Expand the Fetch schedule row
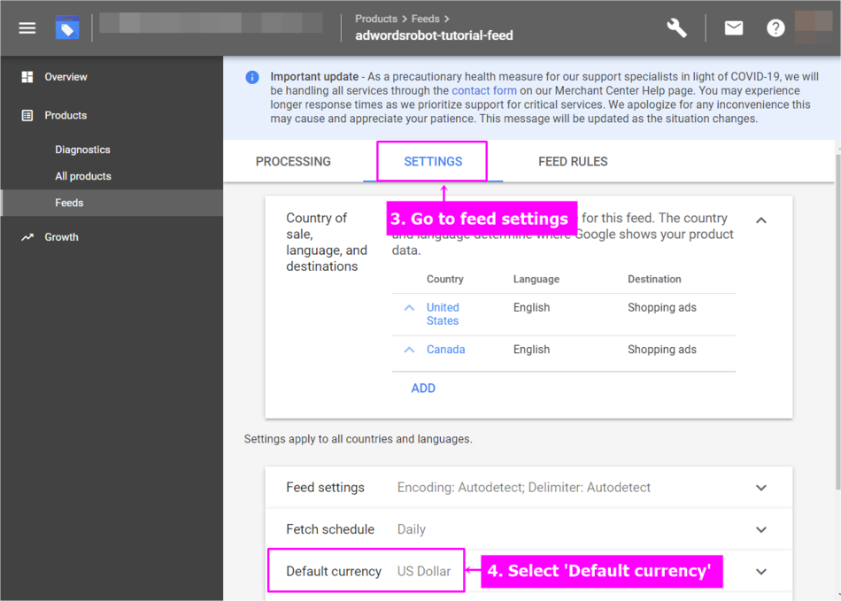This screenshot has height=601, width=841. pos(761,529)
